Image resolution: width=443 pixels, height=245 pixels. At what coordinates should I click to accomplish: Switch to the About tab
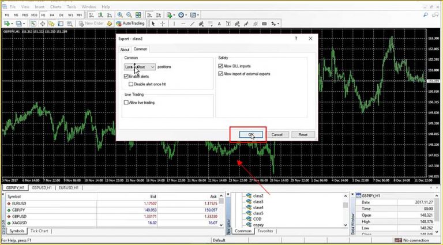(125, 50)
